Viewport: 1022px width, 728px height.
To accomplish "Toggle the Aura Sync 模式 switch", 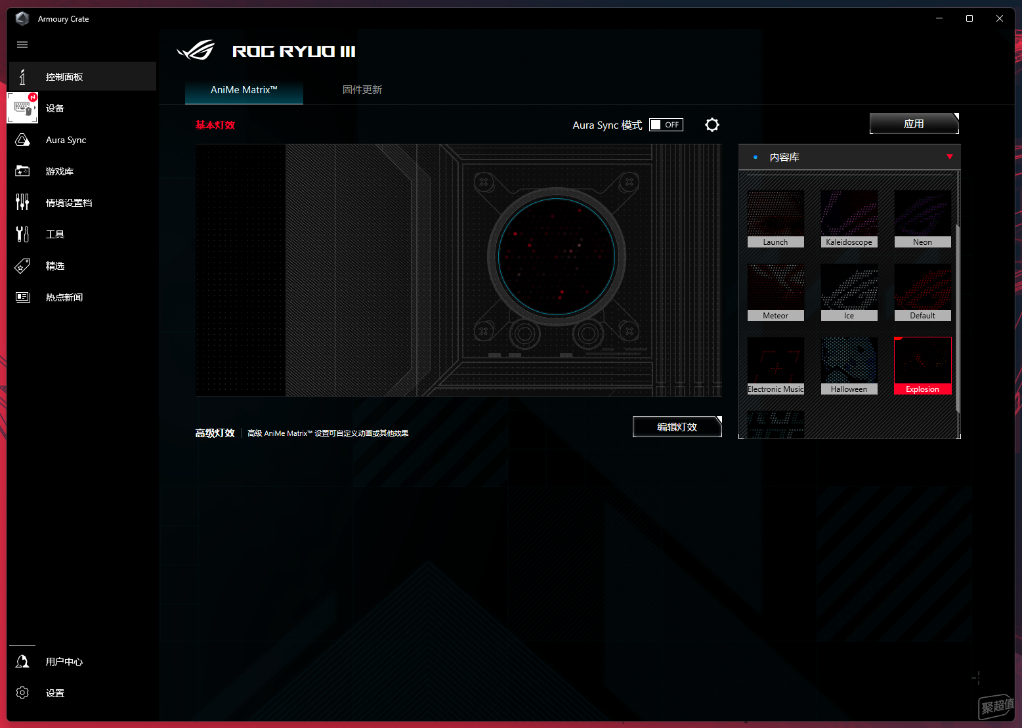I will (x=666, y=125).
